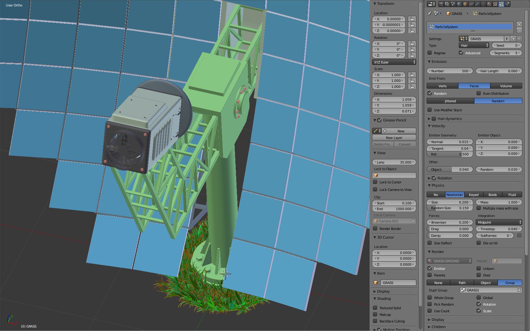Set render mode to Path

point(462,283)
